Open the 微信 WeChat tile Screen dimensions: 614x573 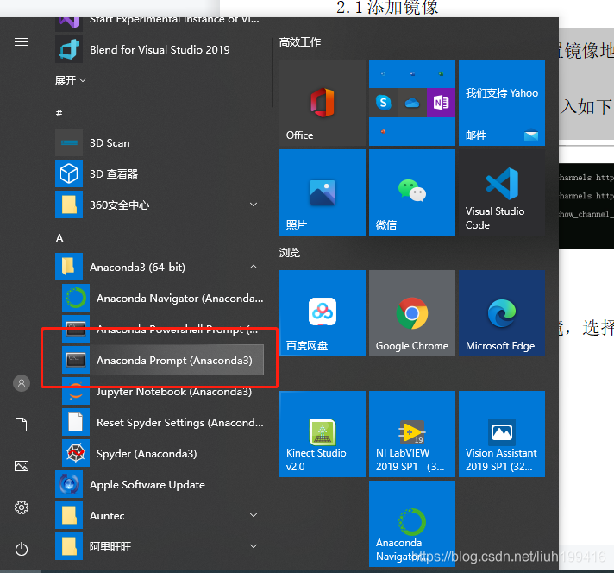tap(412, 192)
